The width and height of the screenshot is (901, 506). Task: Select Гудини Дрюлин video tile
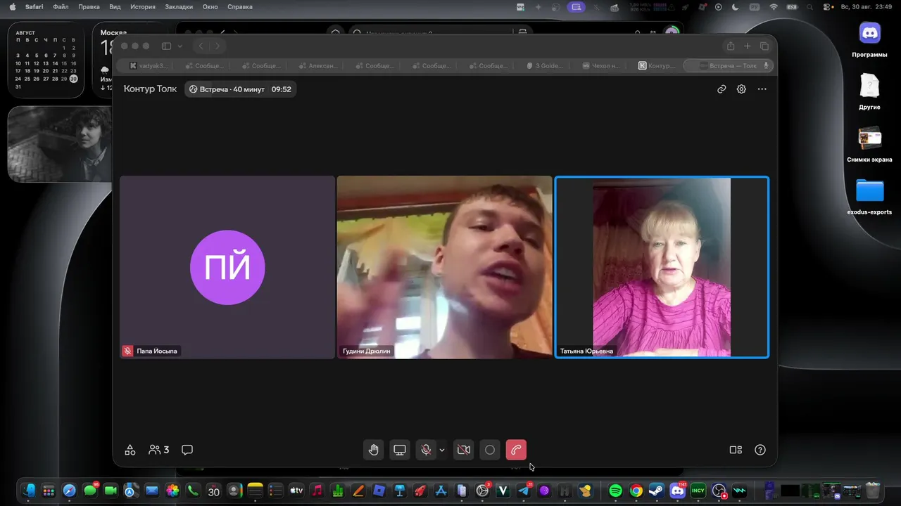pos(445,267)
